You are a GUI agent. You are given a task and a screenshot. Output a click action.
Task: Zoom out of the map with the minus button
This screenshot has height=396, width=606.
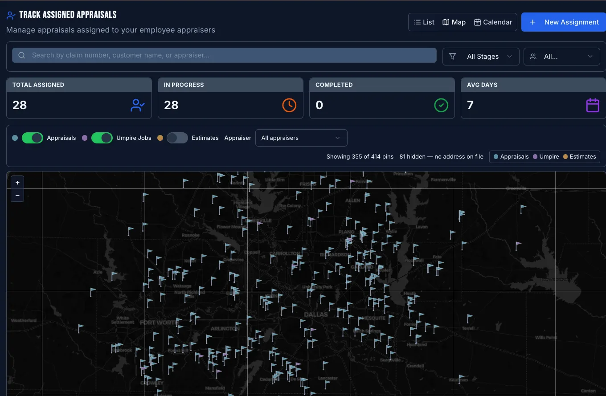pyautogui.click(x=17, y=196)
